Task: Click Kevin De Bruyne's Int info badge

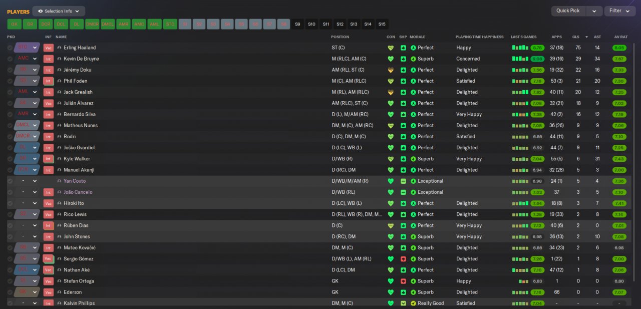Action: click(x=49, y=59)
